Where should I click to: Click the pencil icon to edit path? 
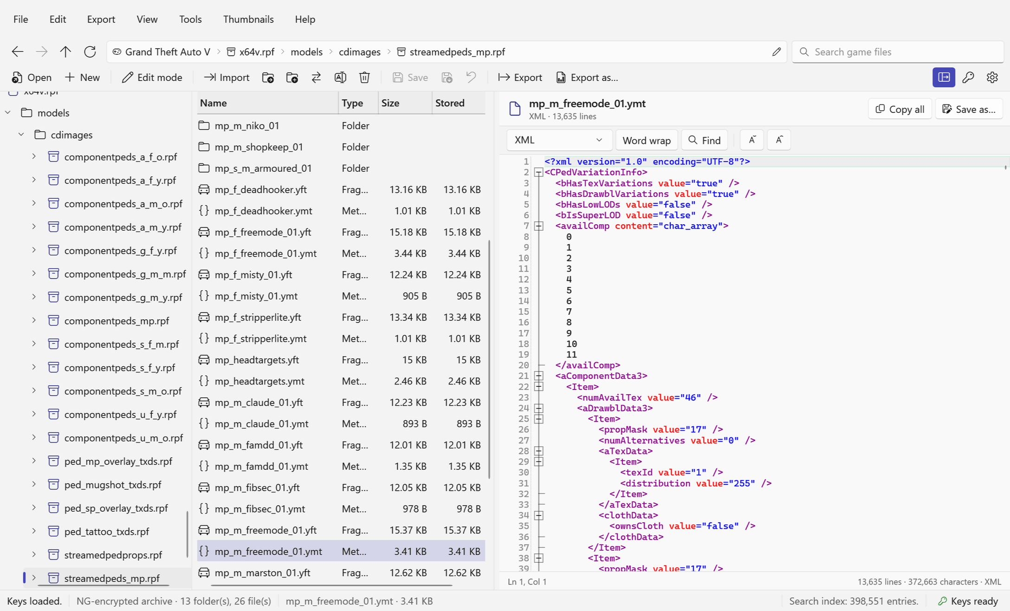[777, 52]
